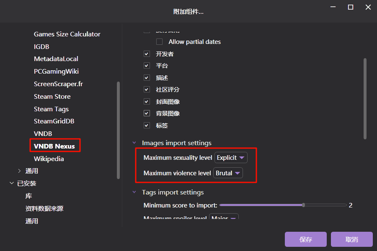The width and height of the screenshot is (377, 251).
Task: Click the 保存 button
Action: pos(305,239)
